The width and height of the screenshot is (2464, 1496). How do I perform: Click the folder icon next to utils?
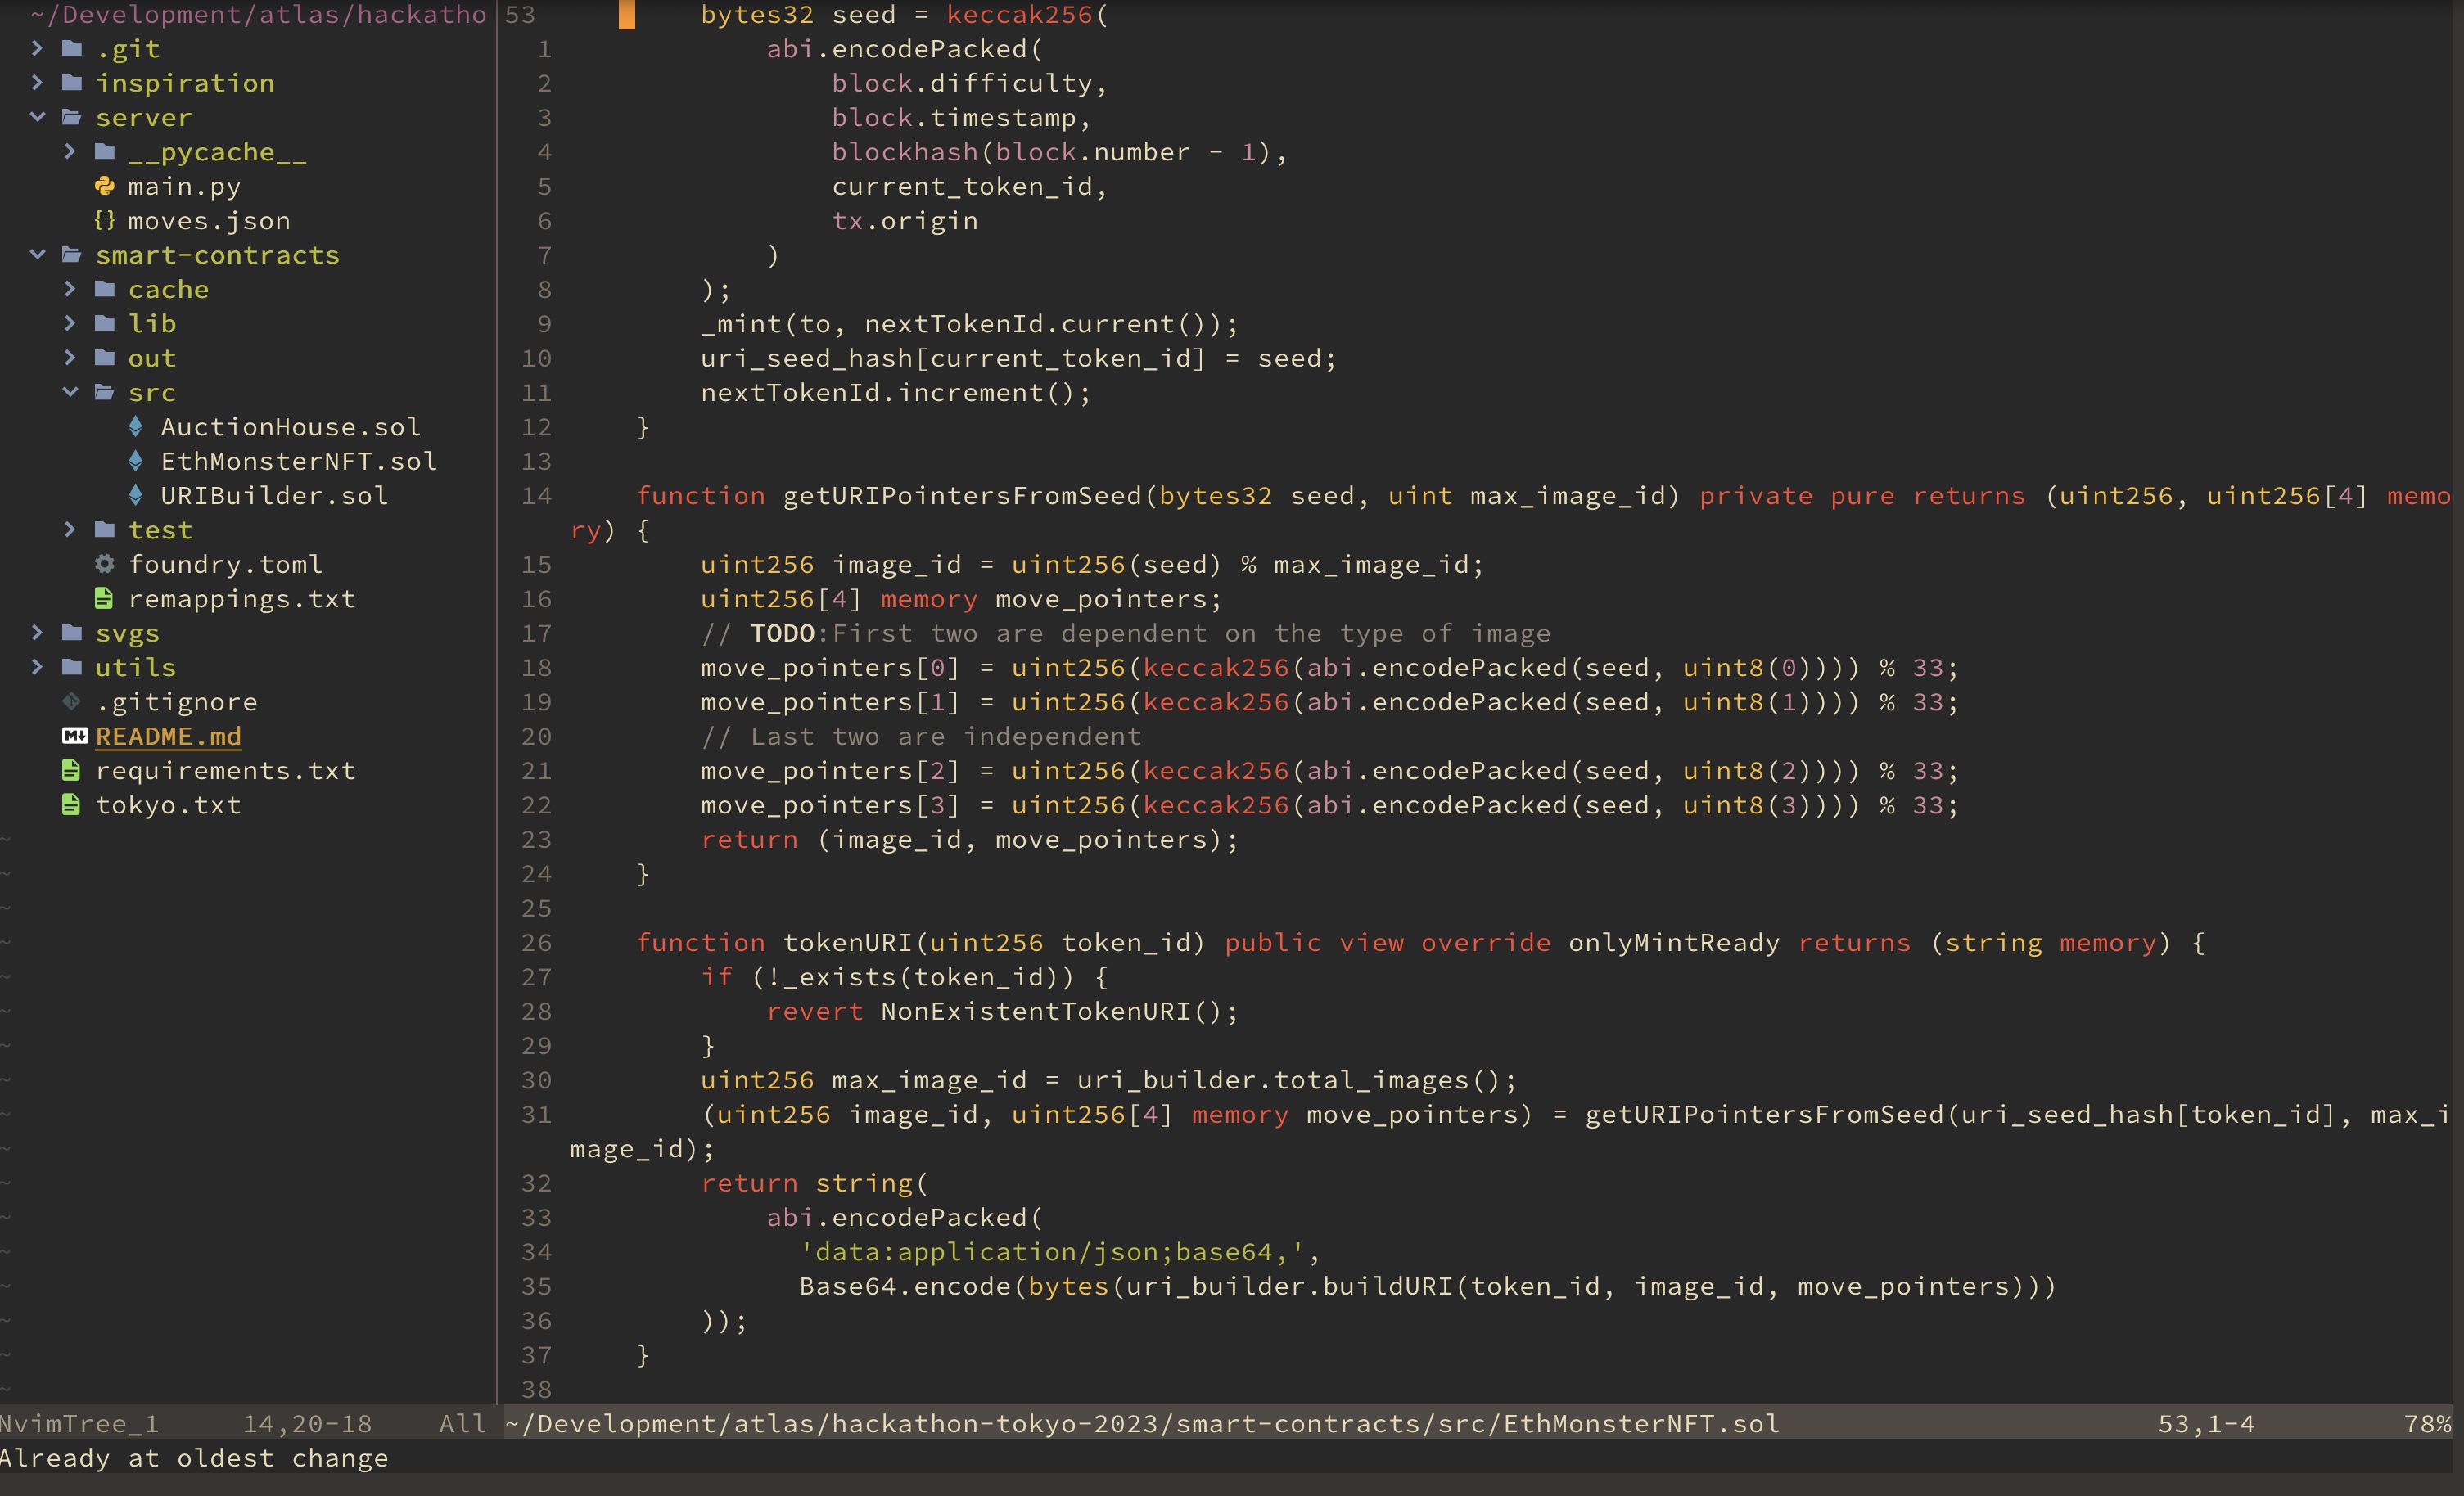pos(72,666)
